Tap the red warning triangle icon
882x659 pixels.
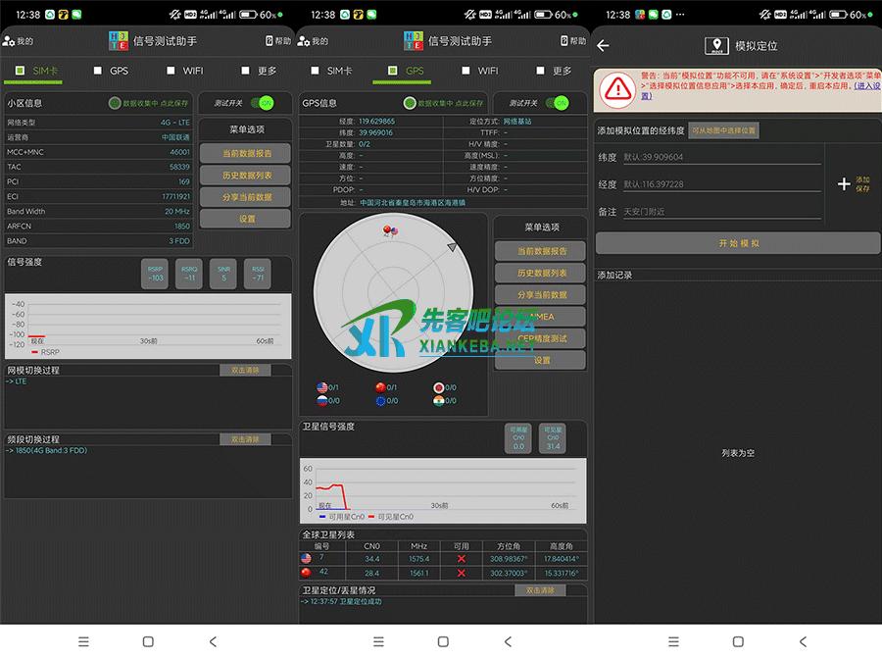pos(617,87)
